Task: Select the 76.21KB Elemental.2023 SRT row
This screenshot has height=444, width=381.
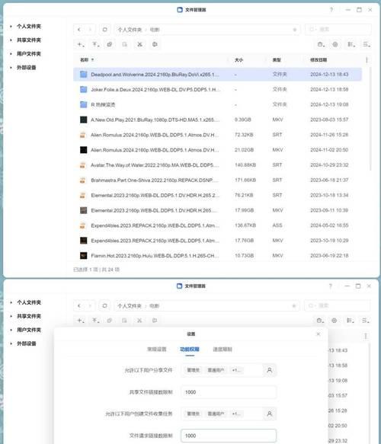Action: pyautogui.click(x=218, y=196)
